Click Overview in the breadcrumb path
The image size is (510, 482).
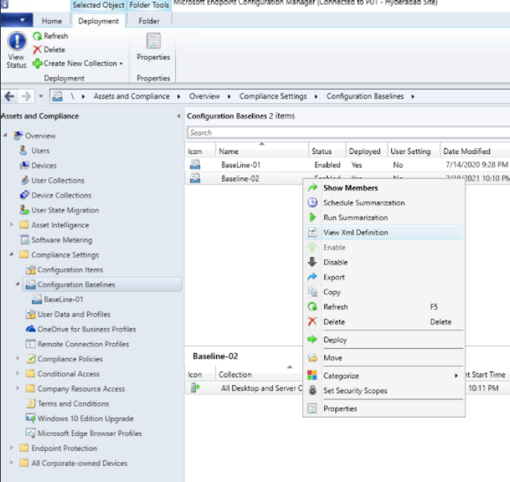[204, 96]
